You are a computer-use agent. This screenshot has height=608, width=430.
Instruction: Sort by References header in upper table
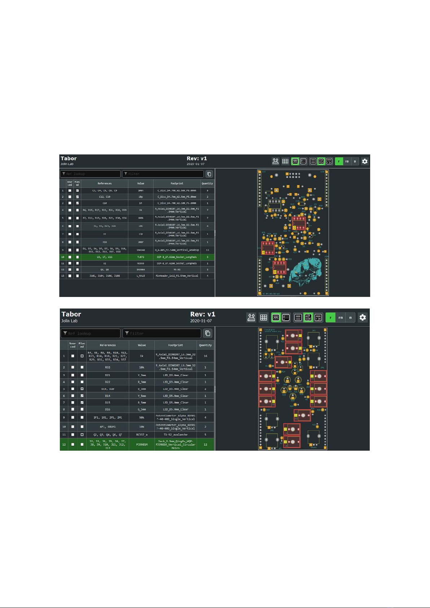pos(105,183)
